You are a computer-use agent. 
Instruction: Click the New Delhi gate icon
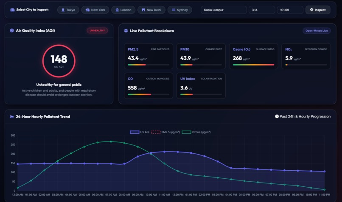click(143, 10)
